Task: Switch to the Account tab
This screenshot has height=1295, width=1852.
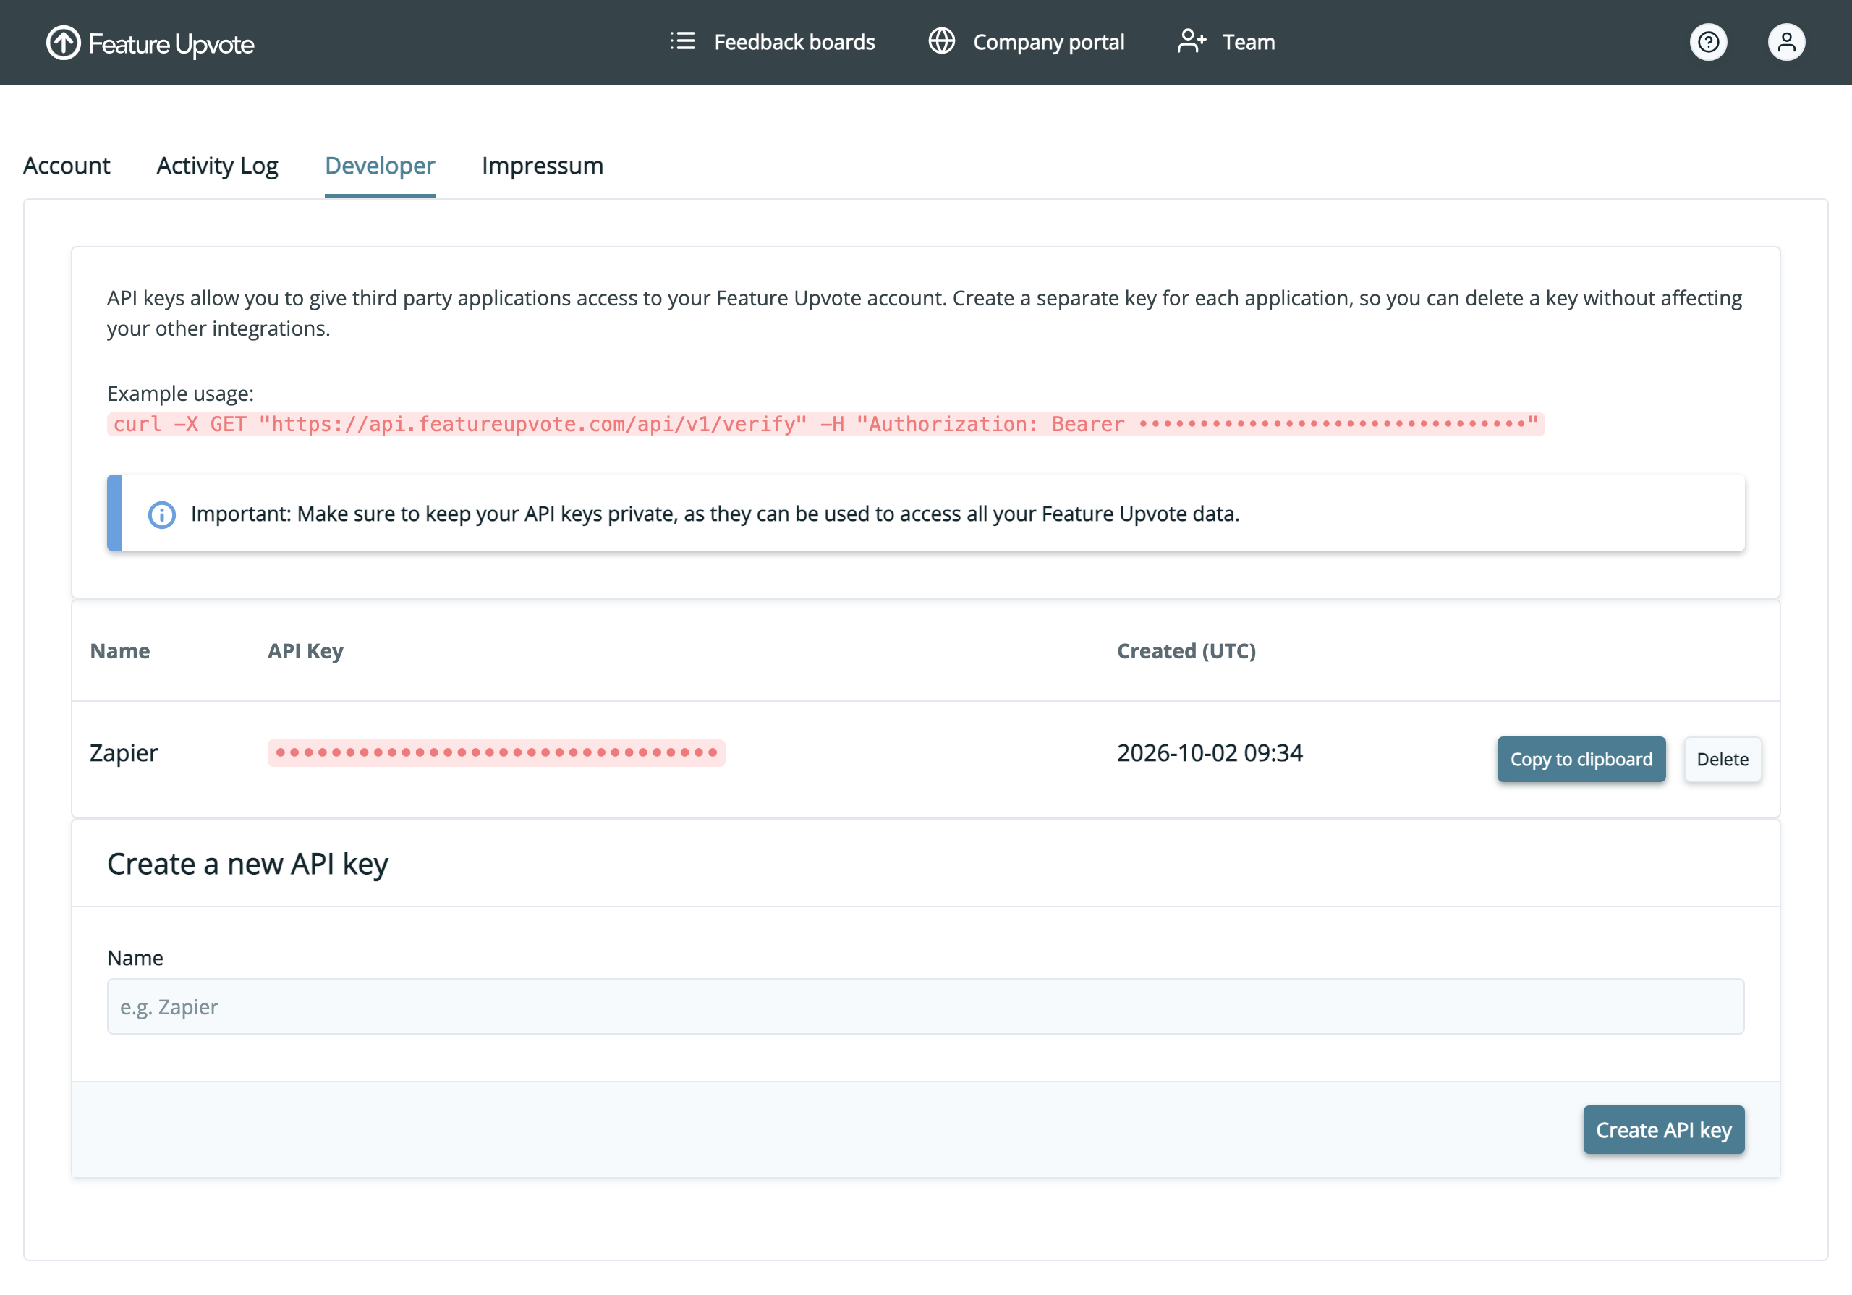Action: pyautogui.click(x=67, y=166)
